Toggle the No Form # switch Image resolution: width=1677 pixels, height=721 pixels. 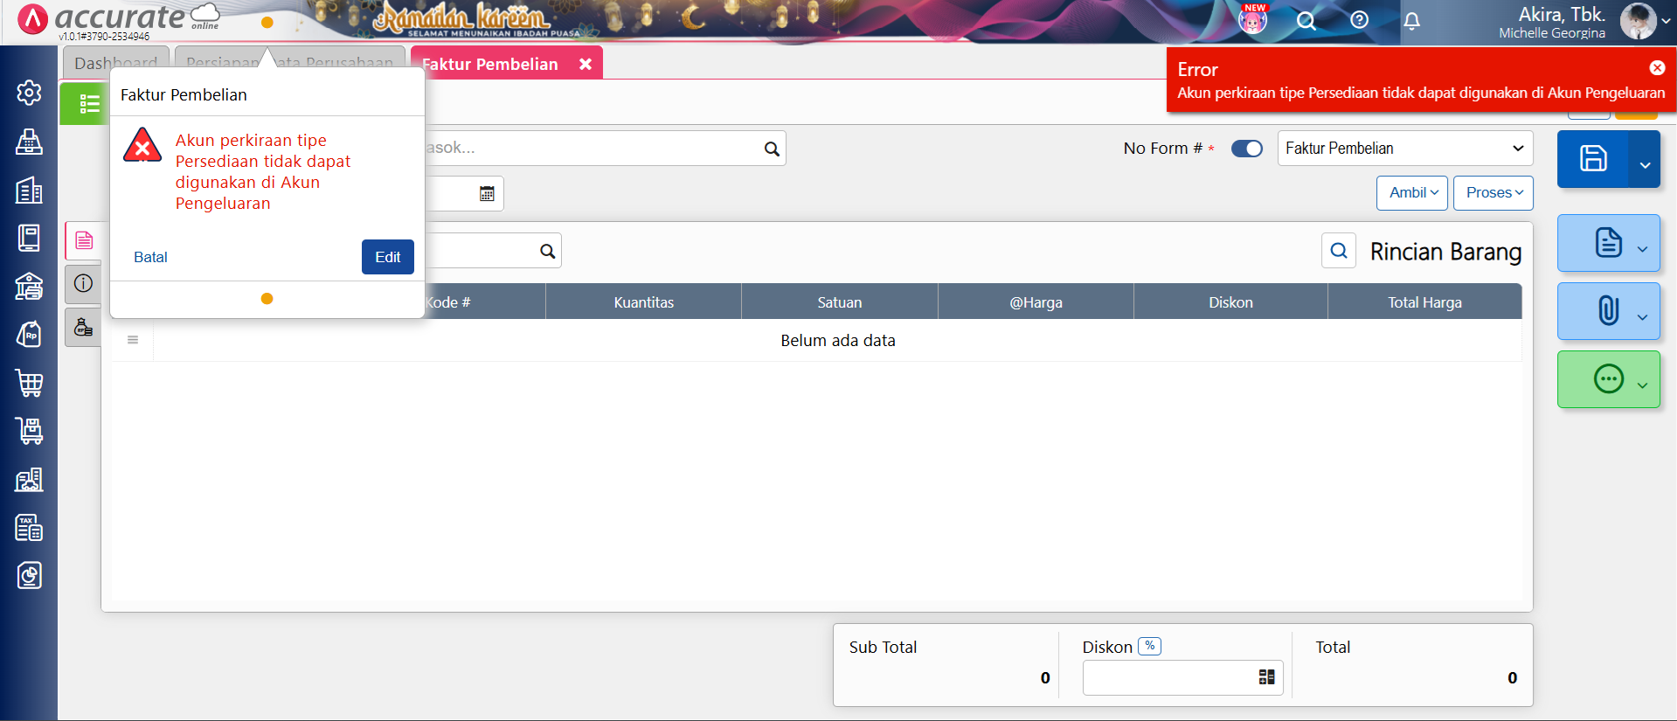(1246, 149)
